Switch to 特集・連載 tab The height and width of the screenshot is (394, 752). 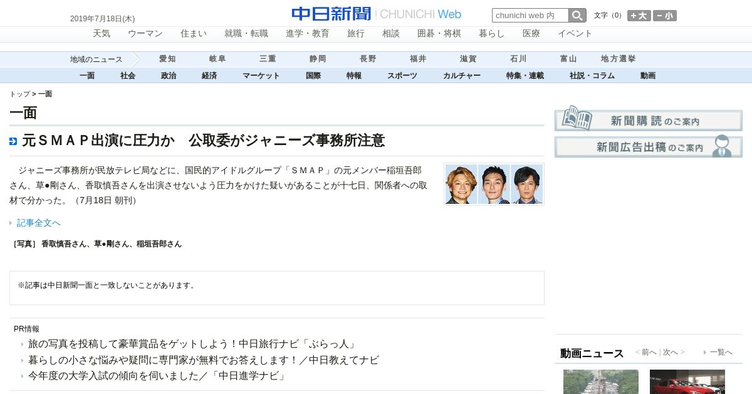click(x=525, y=76)
